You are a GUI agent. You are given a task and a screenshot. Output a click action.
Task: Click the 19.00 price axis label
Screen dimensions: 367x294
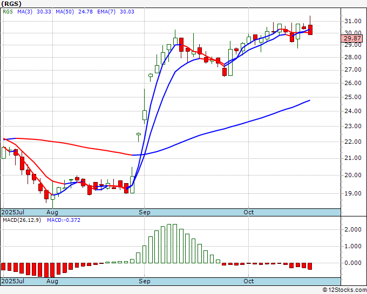(x=353, y=193)
